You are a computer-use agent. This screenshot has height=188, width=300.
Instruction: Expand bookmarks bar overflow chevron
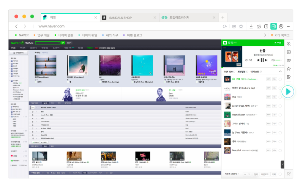[x=265, y=35]
